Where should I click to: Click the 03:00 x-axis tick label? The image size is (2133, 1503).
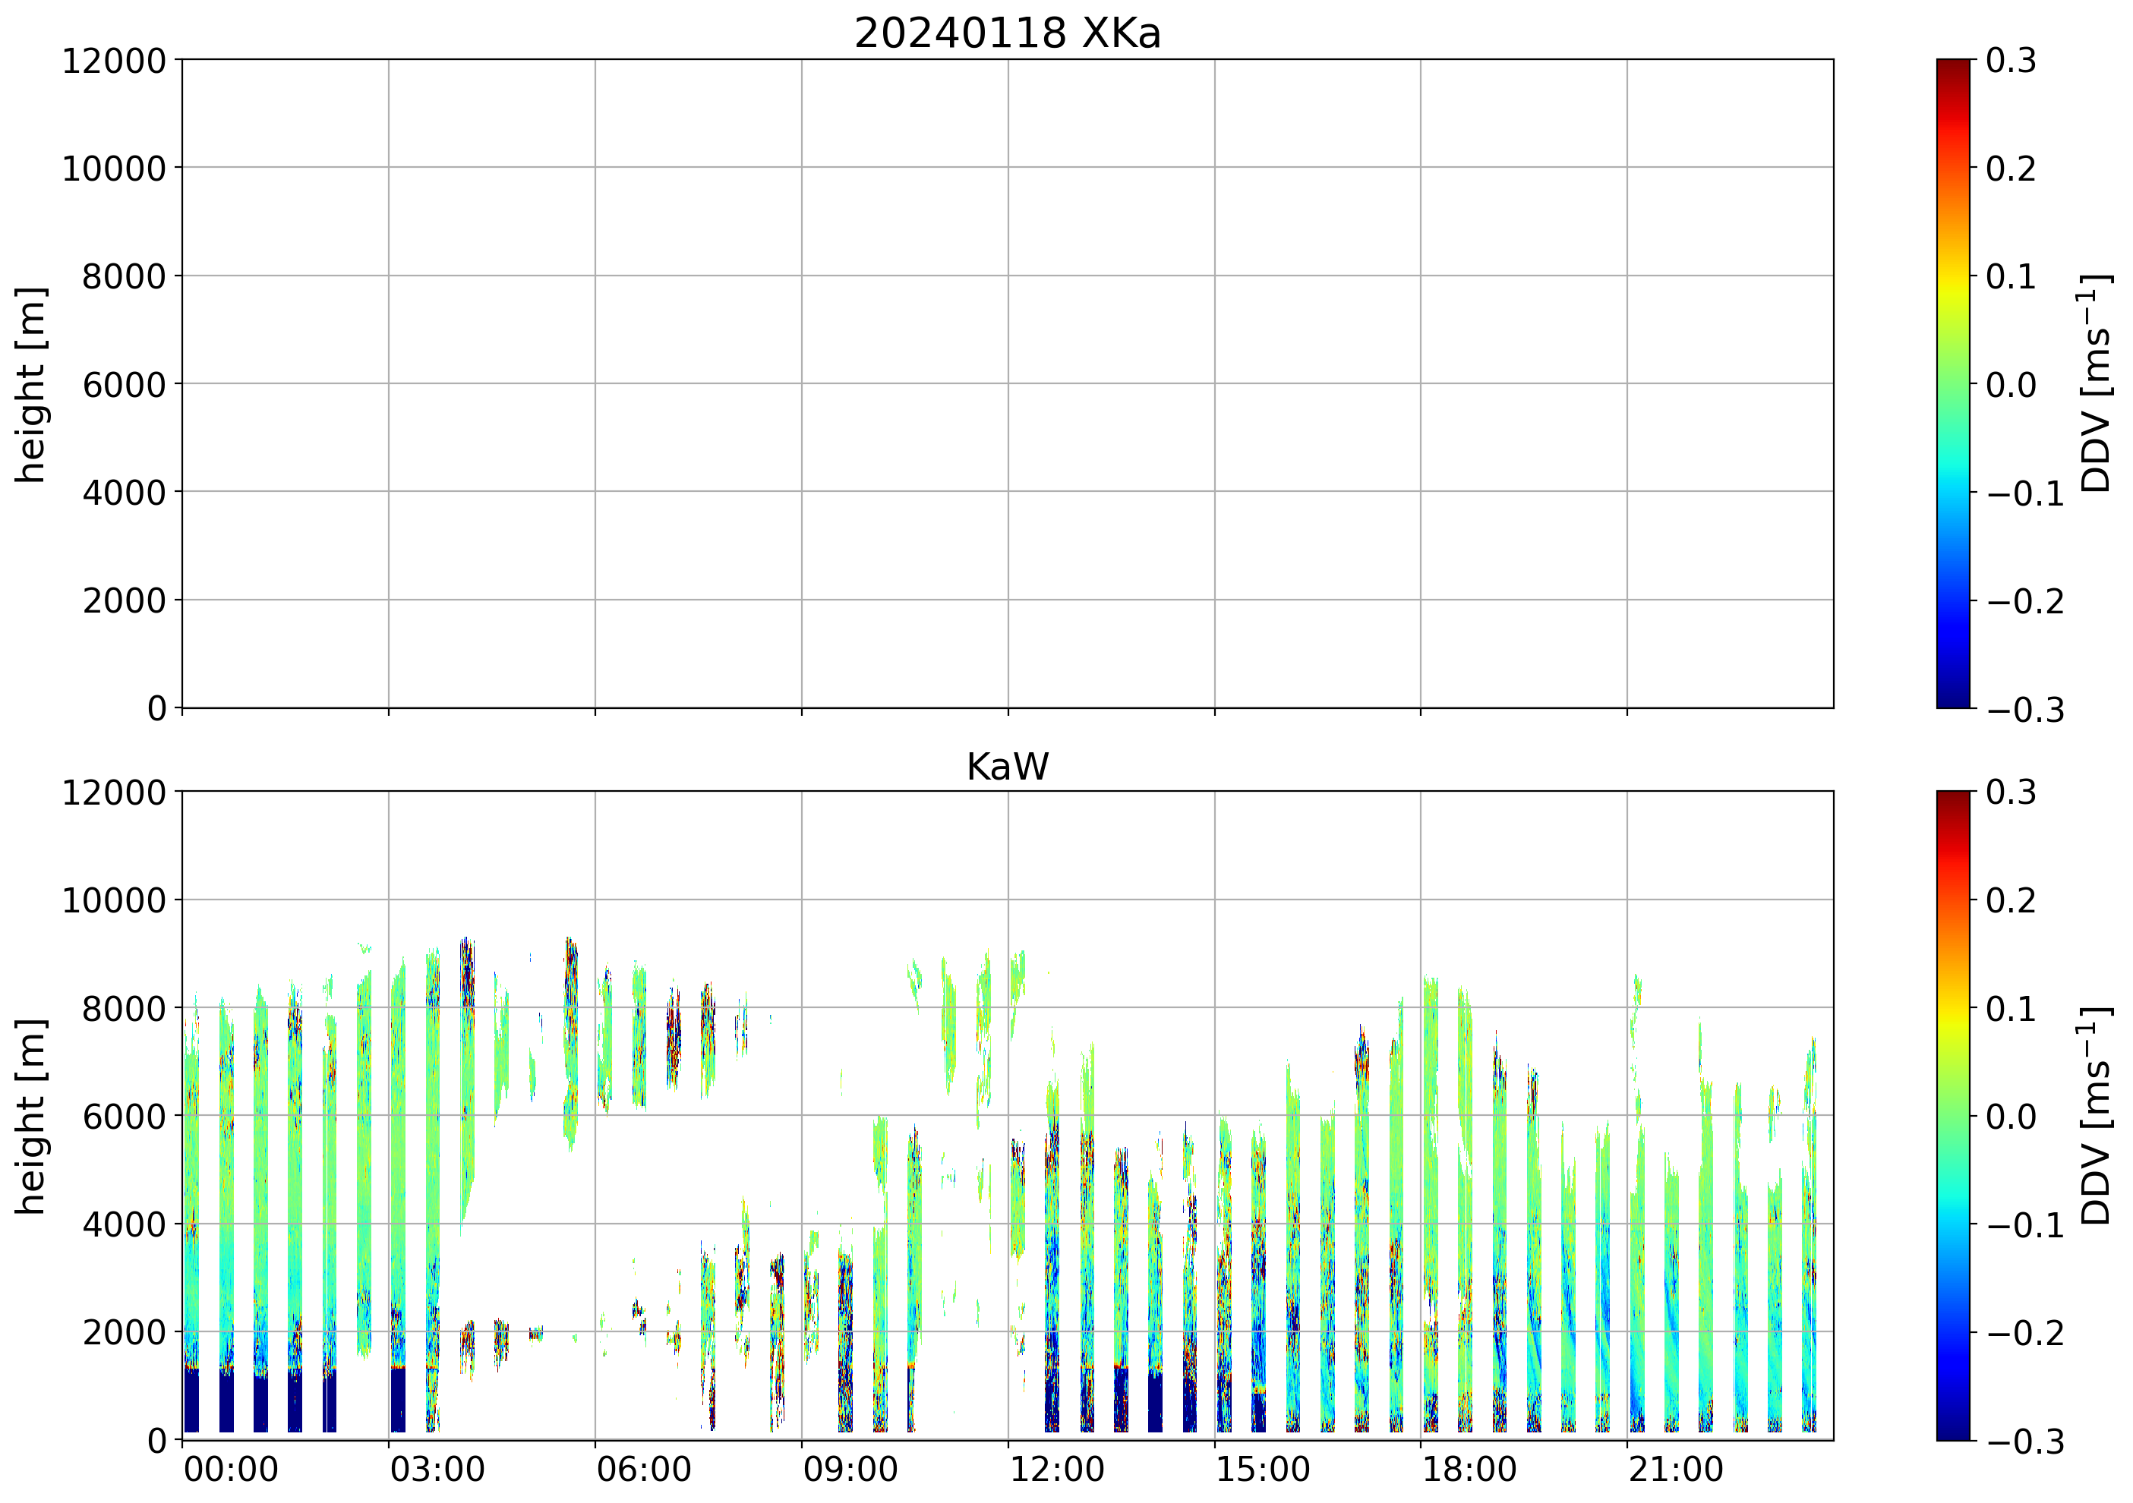point(437,1470)
